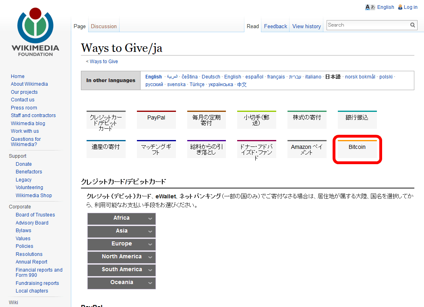This screenshot has width=424, height=307.
Task: Select the Amazon ペイメント donation tab
Action: coord(307,149)
